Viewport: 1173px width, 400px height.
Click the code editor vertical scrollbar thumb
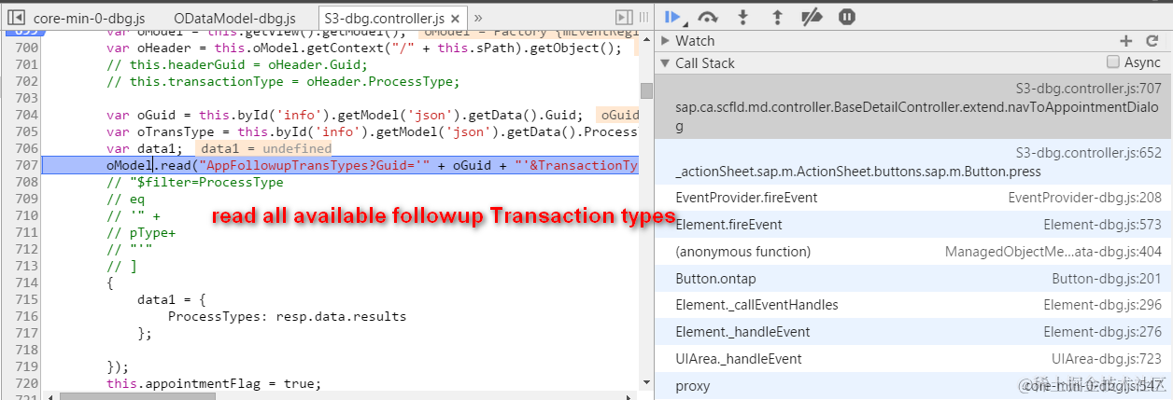click(x=646, y=90)
